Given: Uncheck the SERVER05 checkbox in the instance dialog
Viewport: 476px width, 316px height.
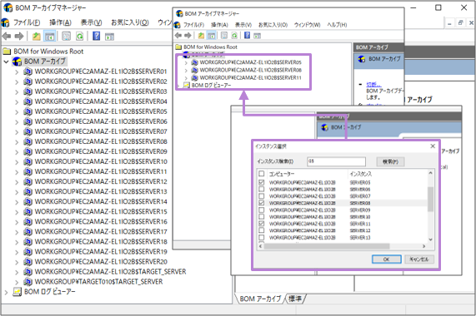Looking at the screenshot, I should [x=262, y=182].
